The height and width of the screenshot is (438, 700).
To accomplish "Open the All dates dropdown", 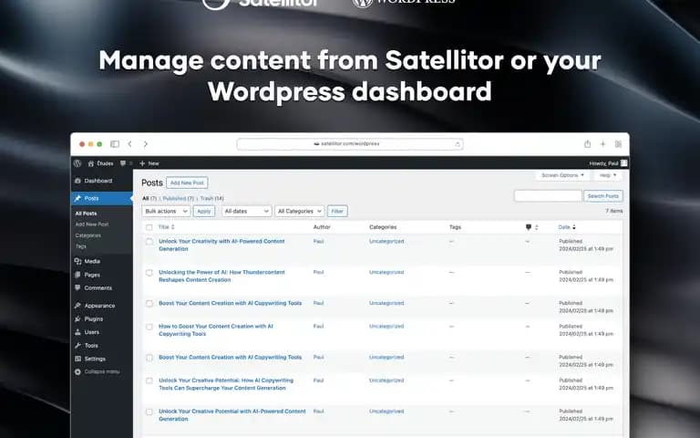I will coord(246,211).
